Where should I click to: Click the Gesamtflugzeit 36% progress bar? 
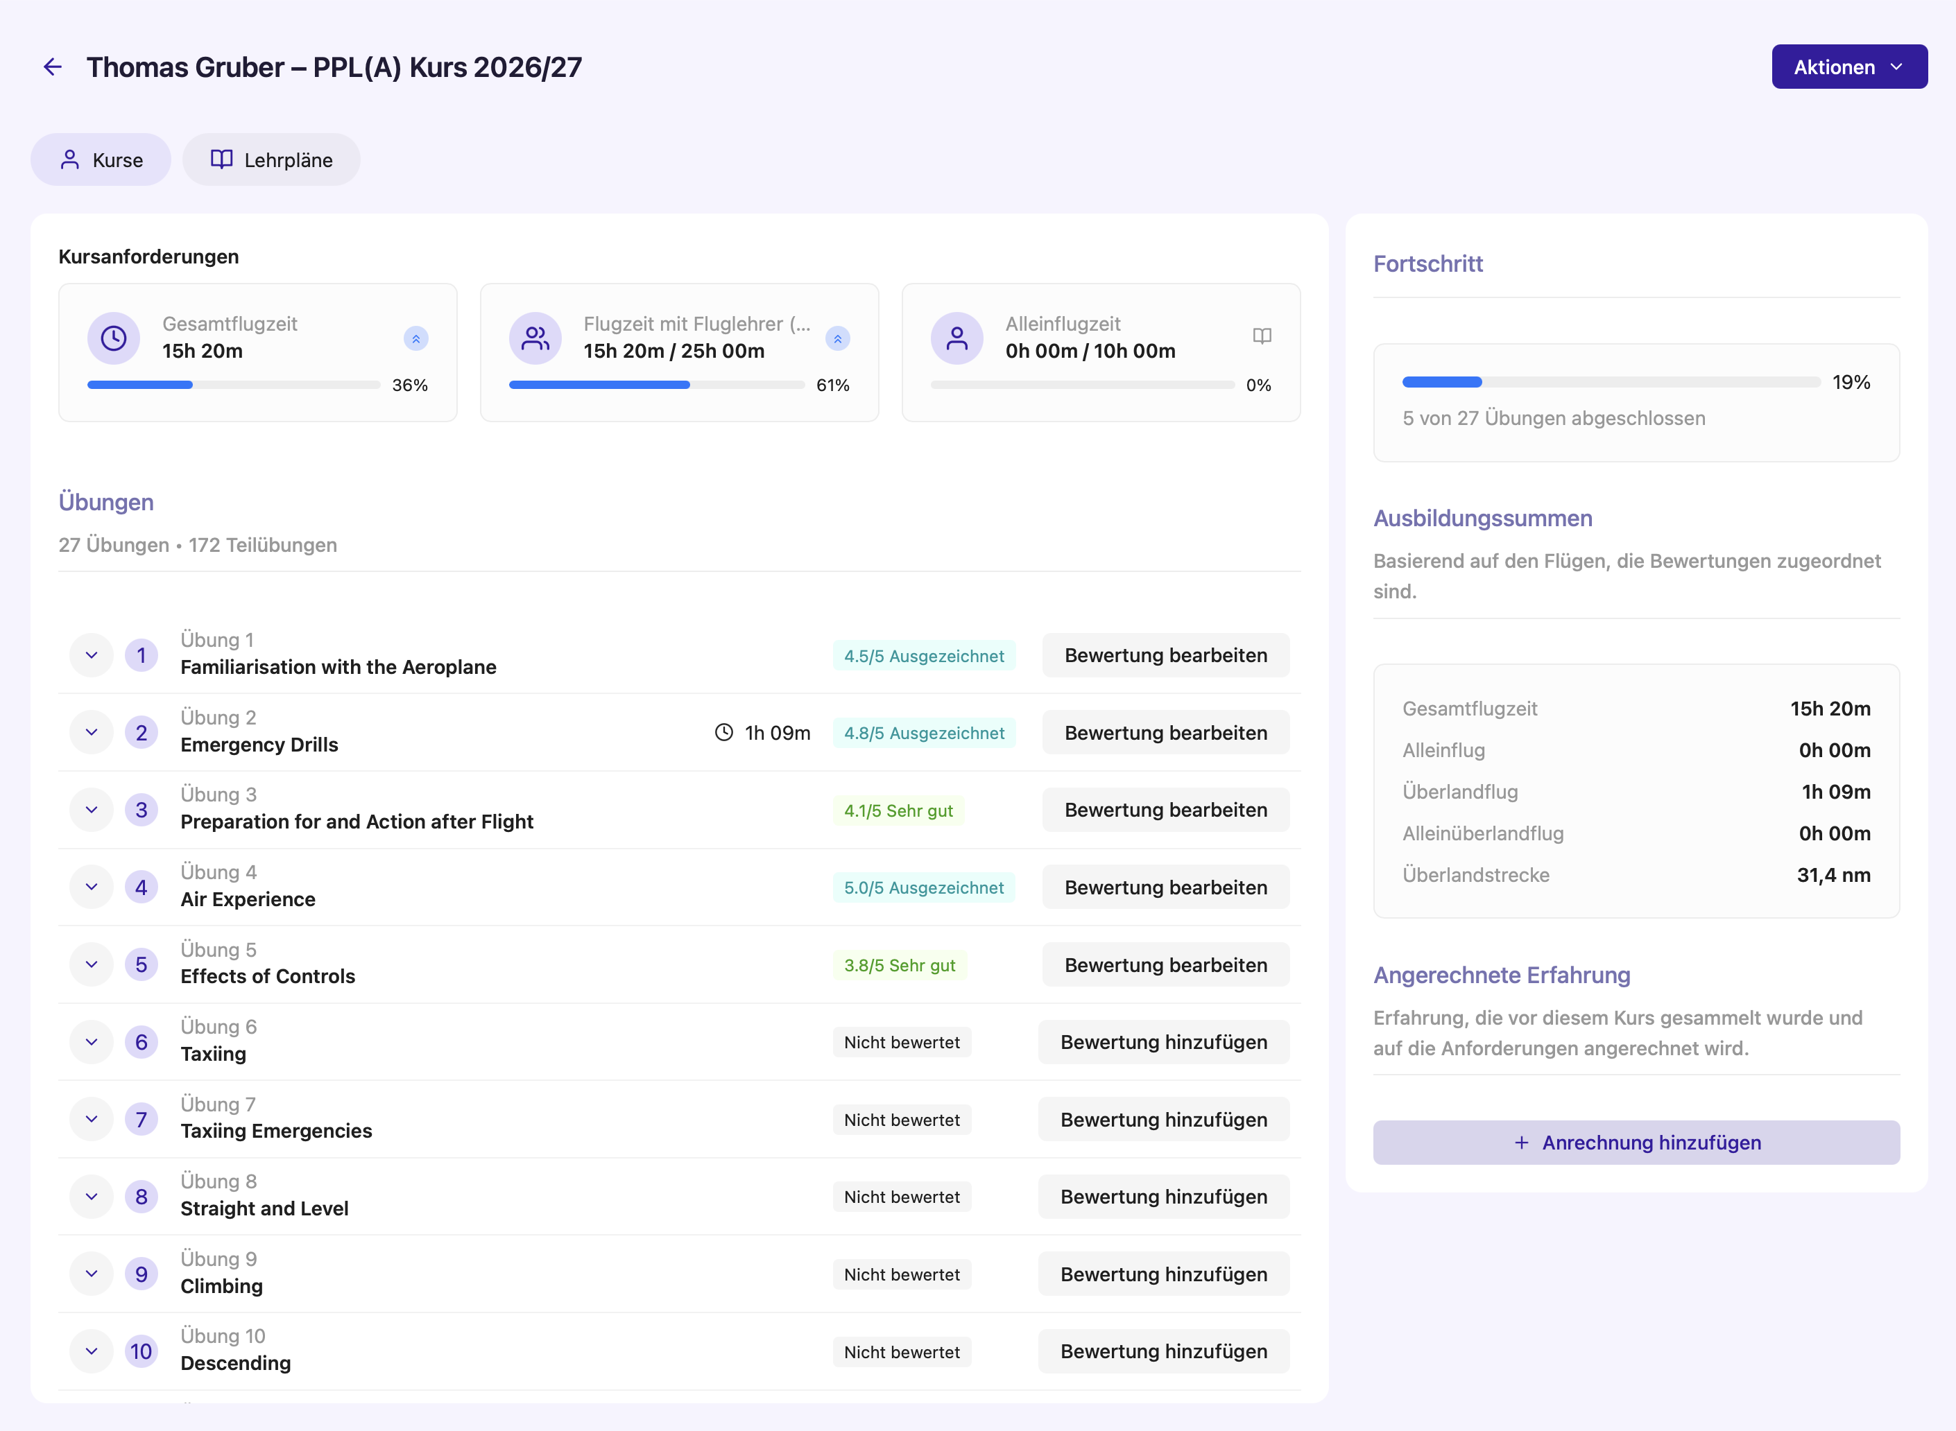[x=234, y=385]
